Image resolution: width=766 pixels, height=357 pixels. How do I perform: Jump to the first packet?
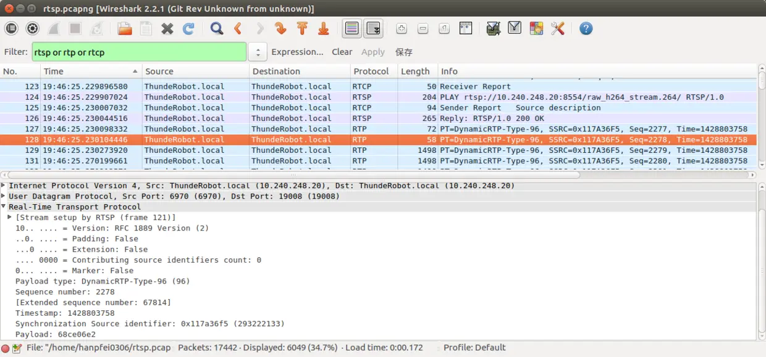point(302,28)
